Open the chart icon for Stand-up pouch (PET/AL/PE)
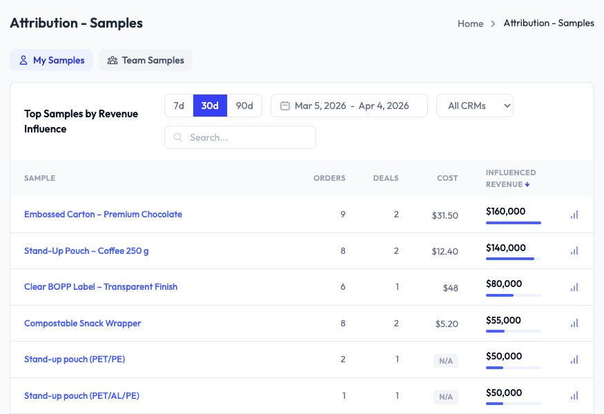Image resolution: width=604 pixels, height=414 pixels. click(574, 396)
